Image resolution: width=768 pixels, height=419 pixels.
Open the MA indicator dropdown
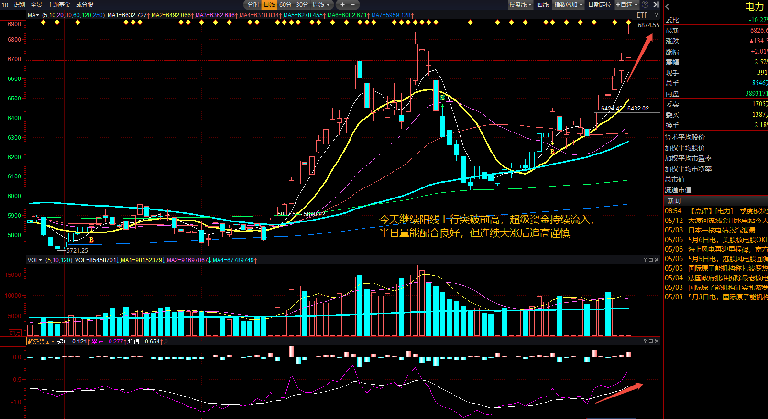pyautogui.click(x=33, y=15)
